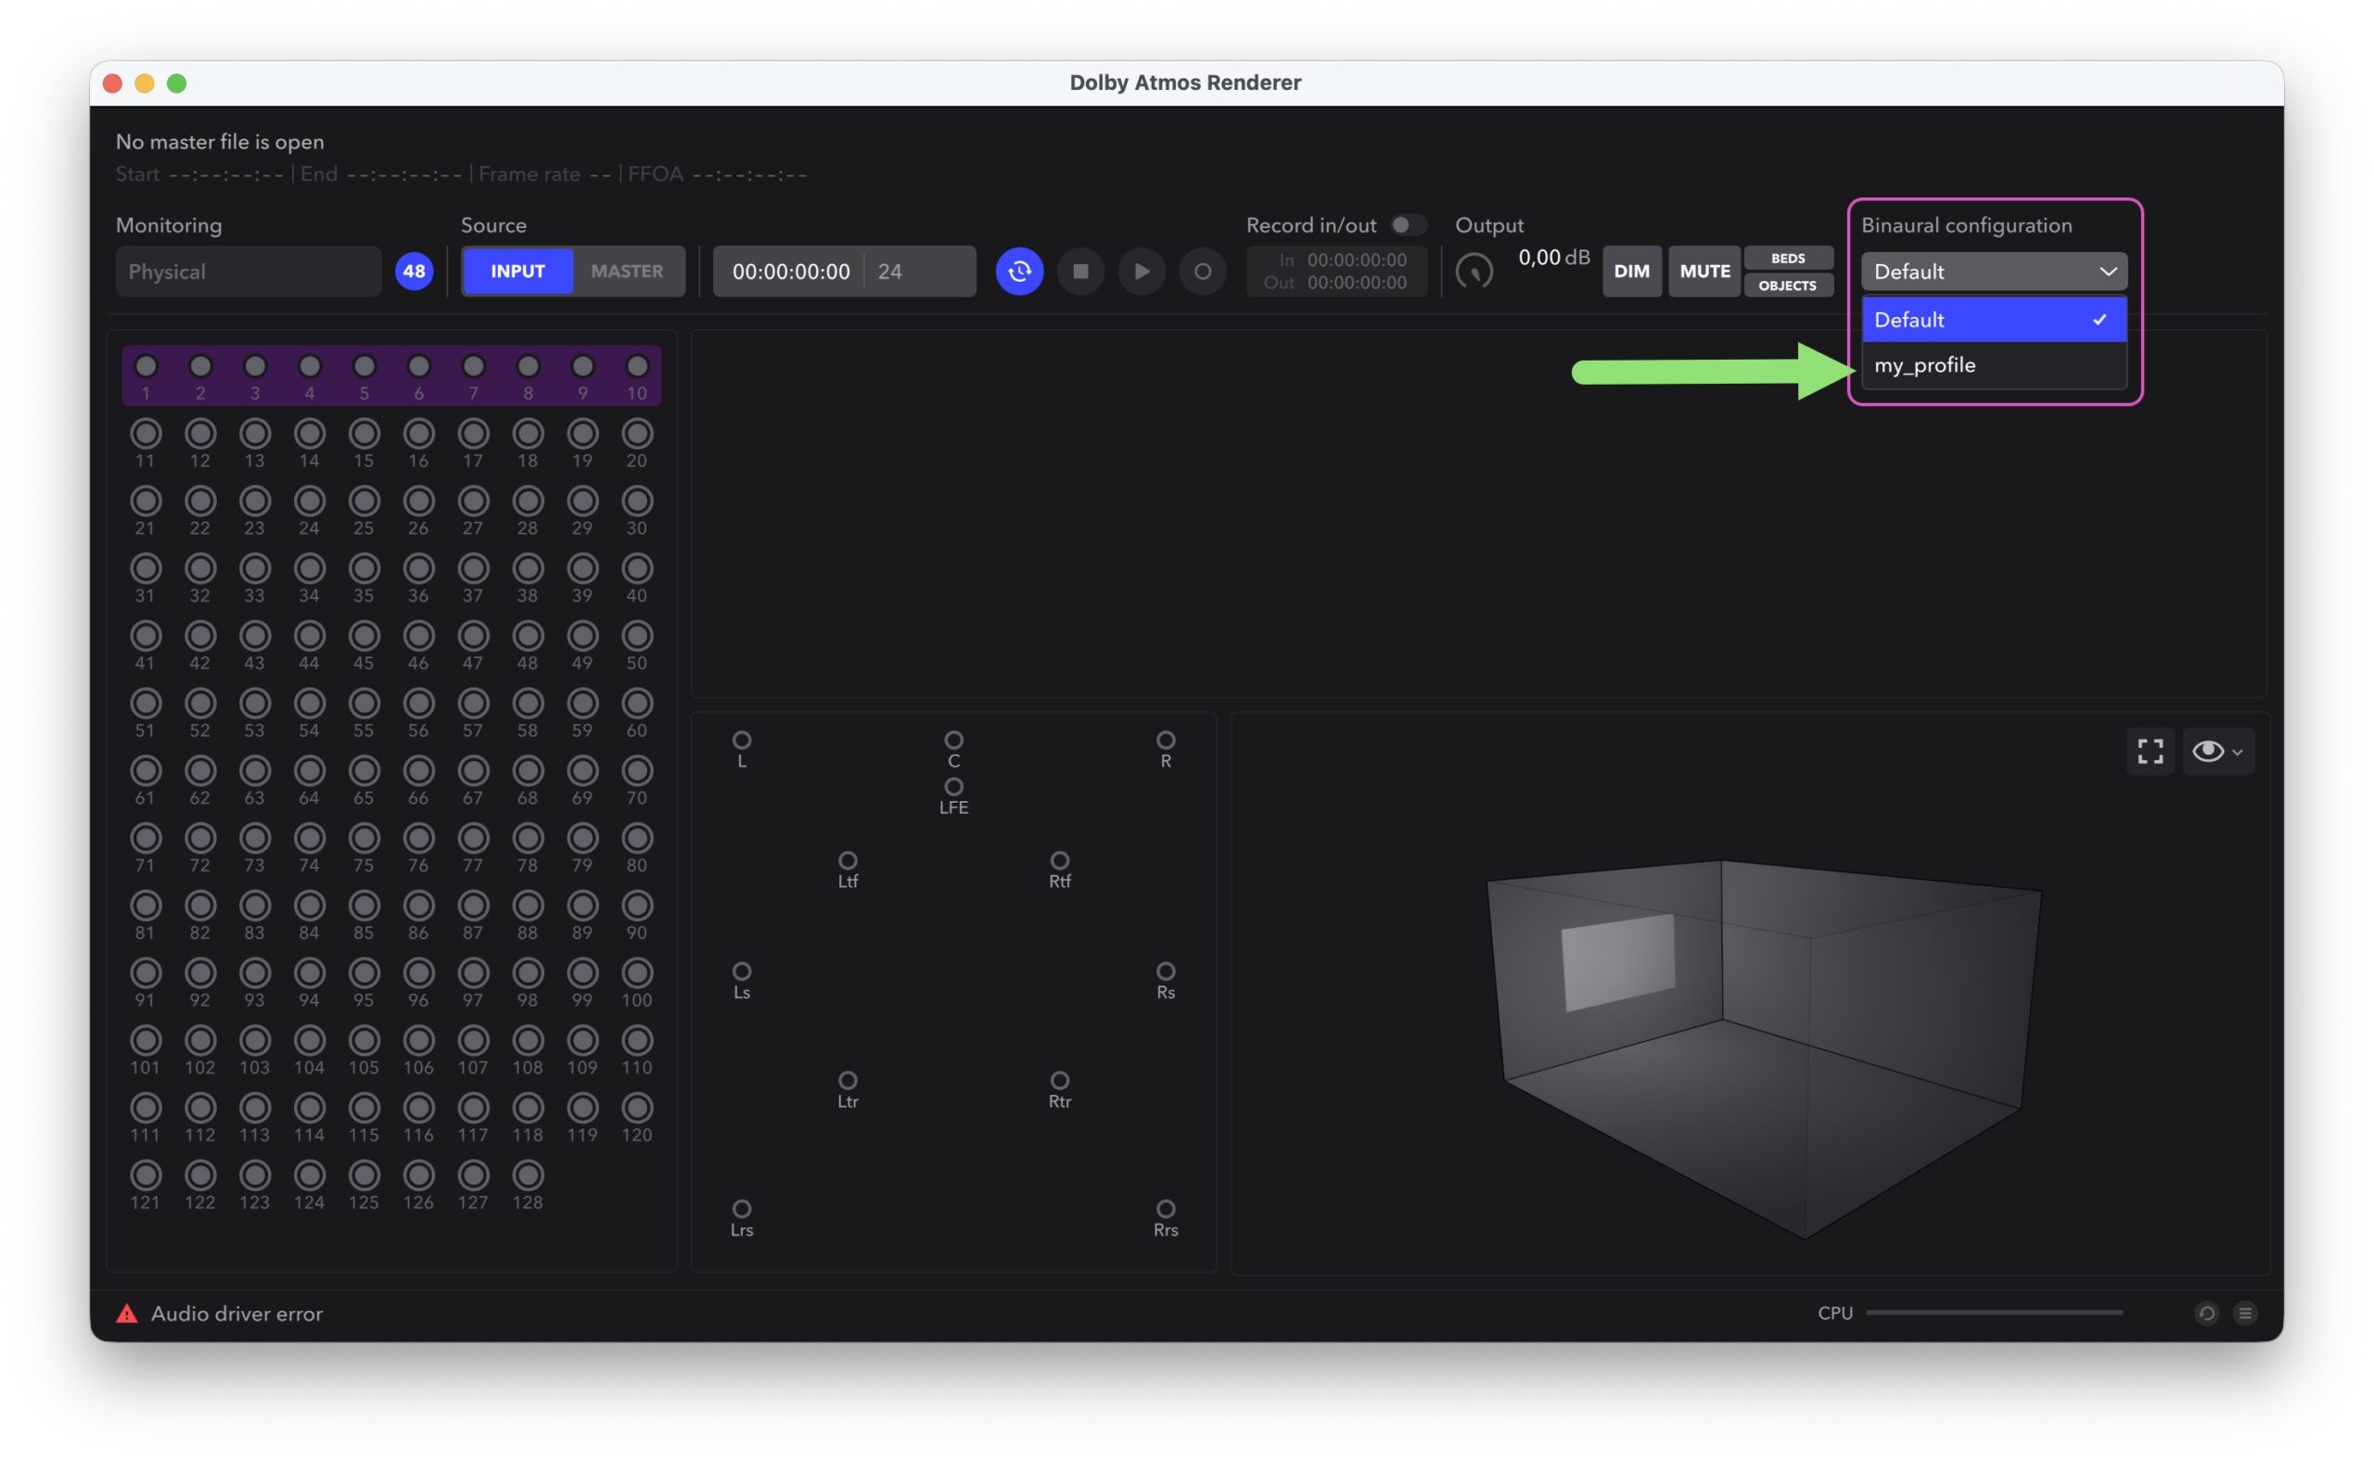
Task: Click the reset icon near CPU meter
Action: click(x=2206, y=1314)
